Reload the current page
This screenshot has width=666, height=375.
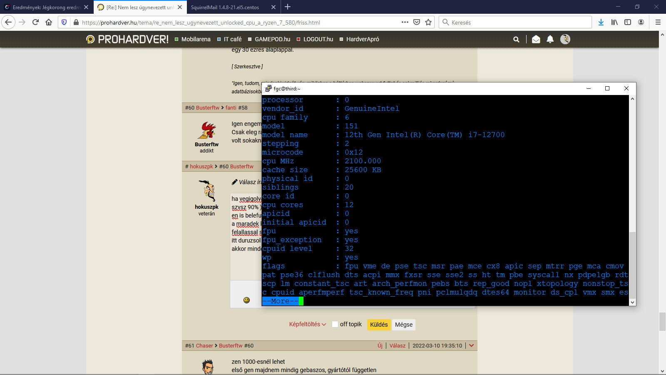(x=35, y=22)
